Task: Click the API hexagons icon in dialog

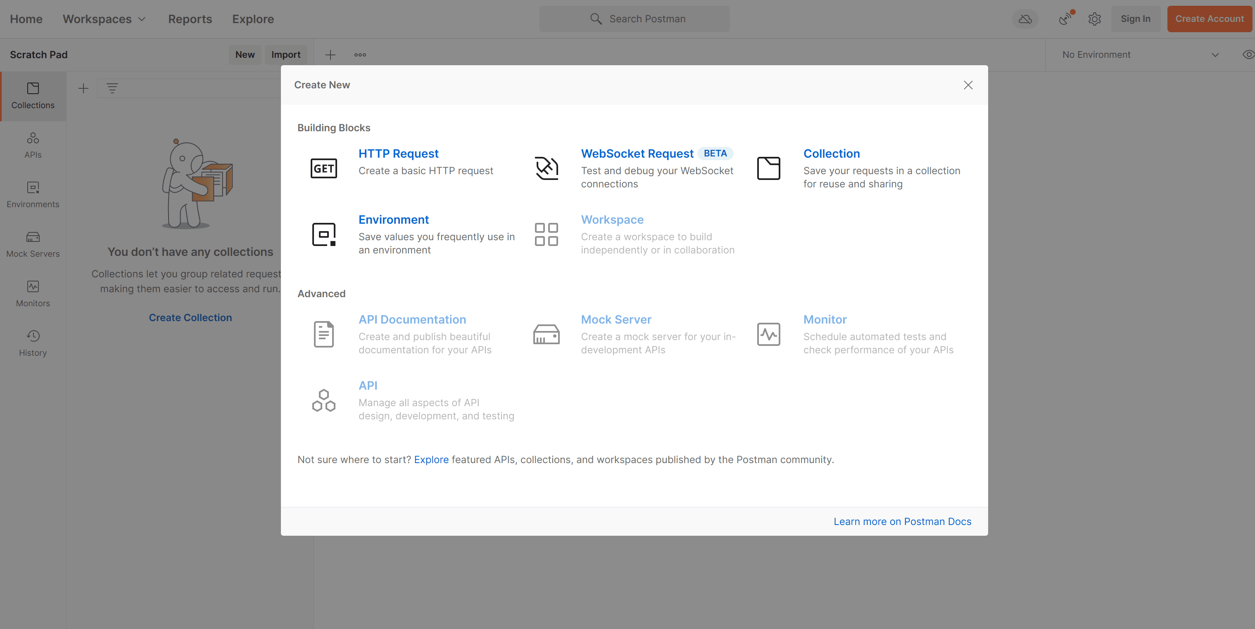Action: (323, 400)
